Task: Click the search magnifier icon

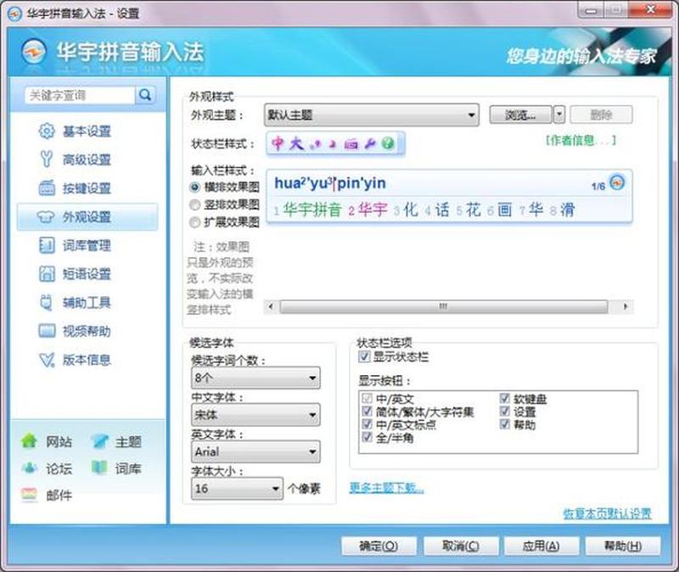Action: pyautogui.click(x=145, y=95)
